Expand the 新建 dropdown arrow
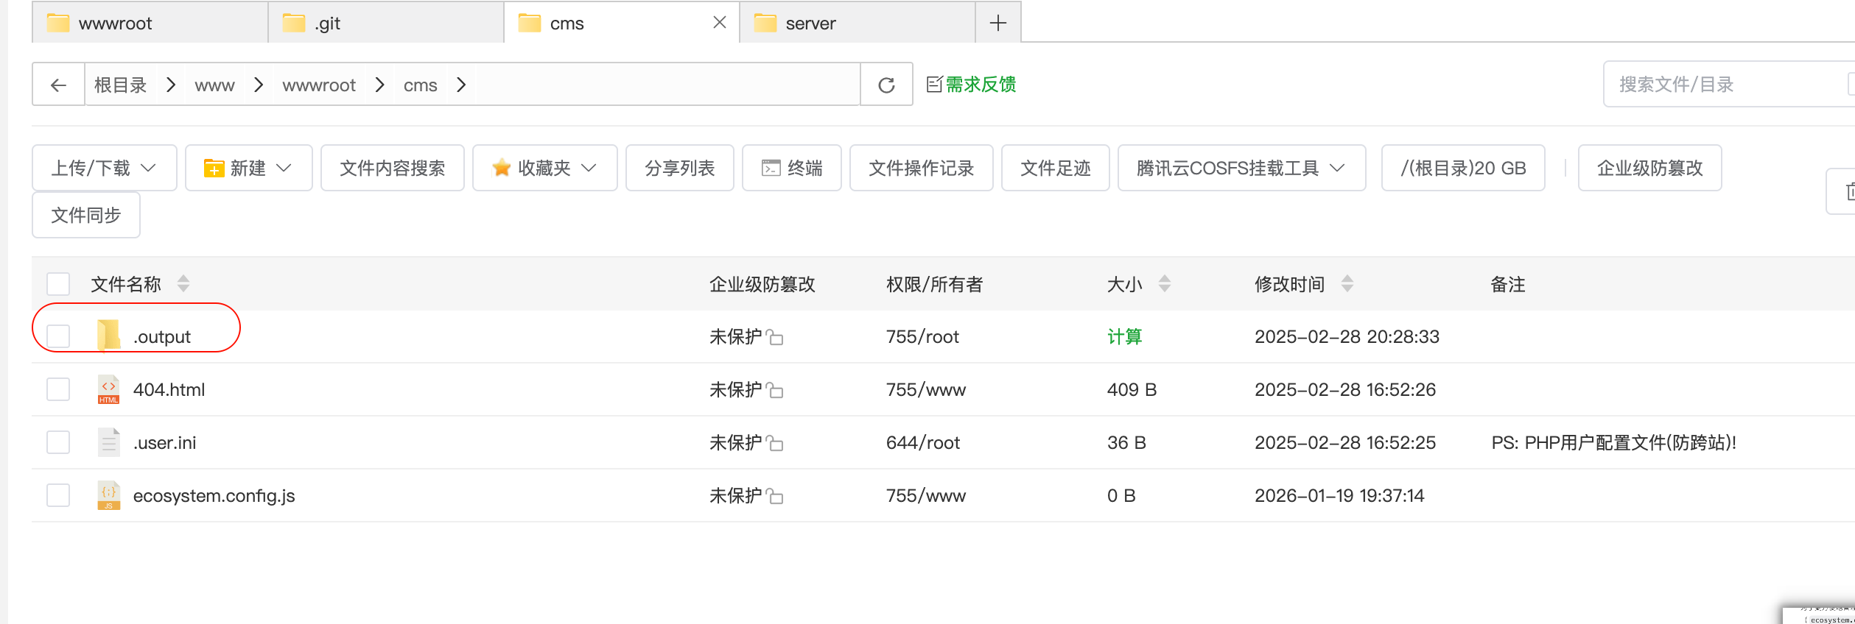The height and width of the screenshot is (624, 1855). click(284, 168)
